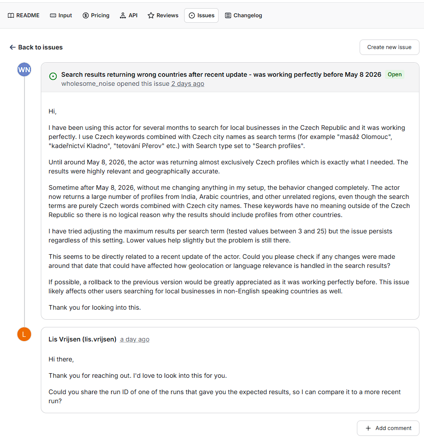
Task: Select the Issues tab
Action: 201,15
